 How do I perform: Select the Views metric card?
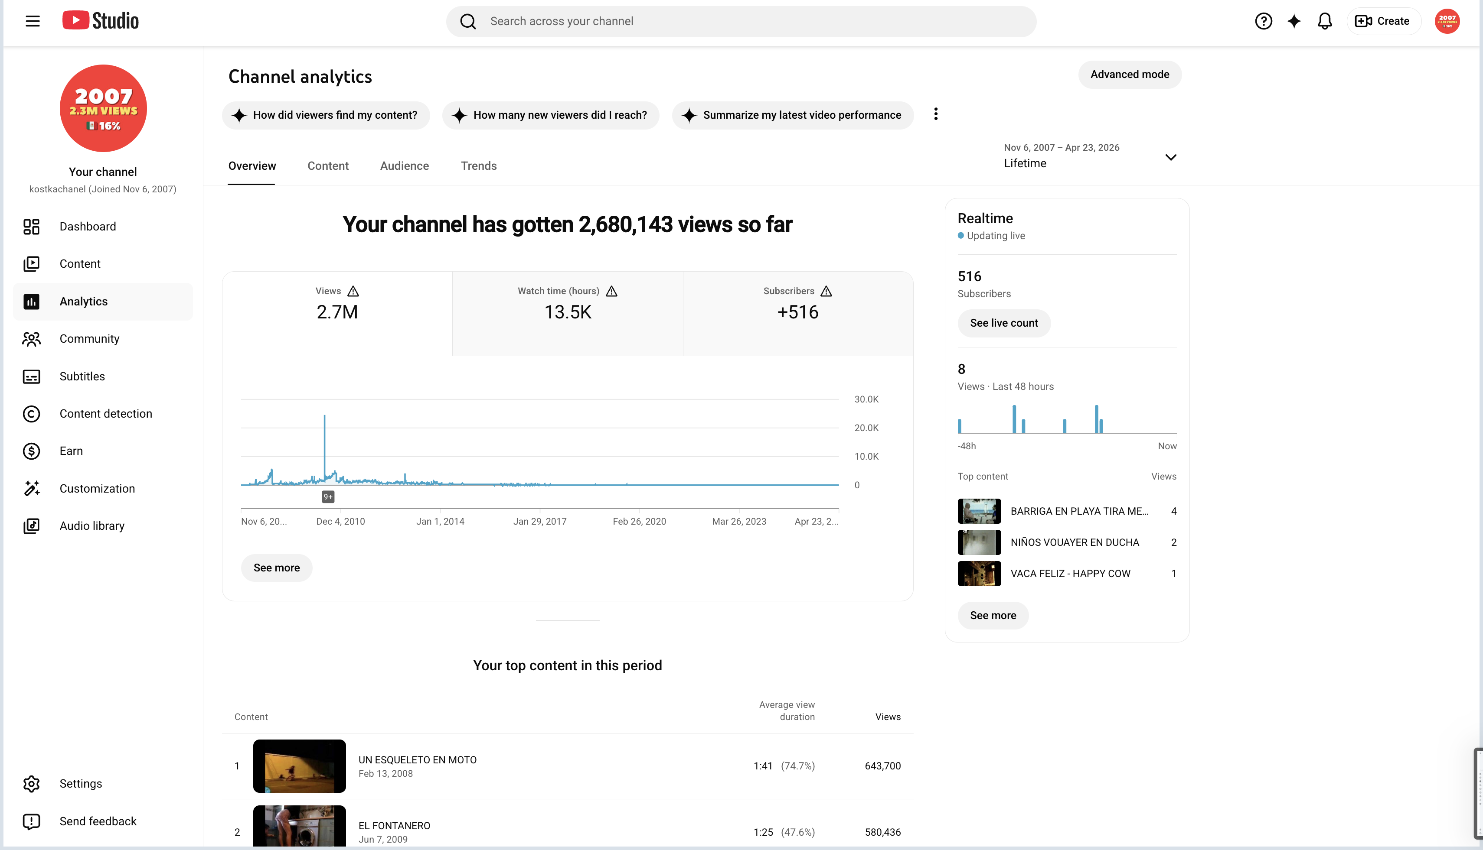pyautogui.click(x=337, y=314)
